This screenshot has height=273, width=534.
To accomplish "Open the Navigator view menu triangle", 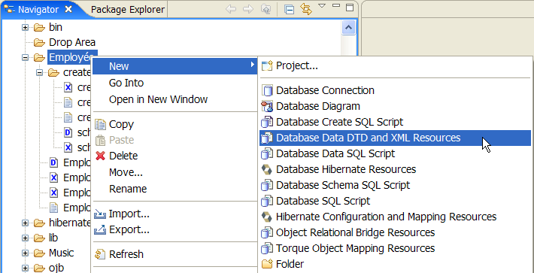I will (x=322, y=6).
